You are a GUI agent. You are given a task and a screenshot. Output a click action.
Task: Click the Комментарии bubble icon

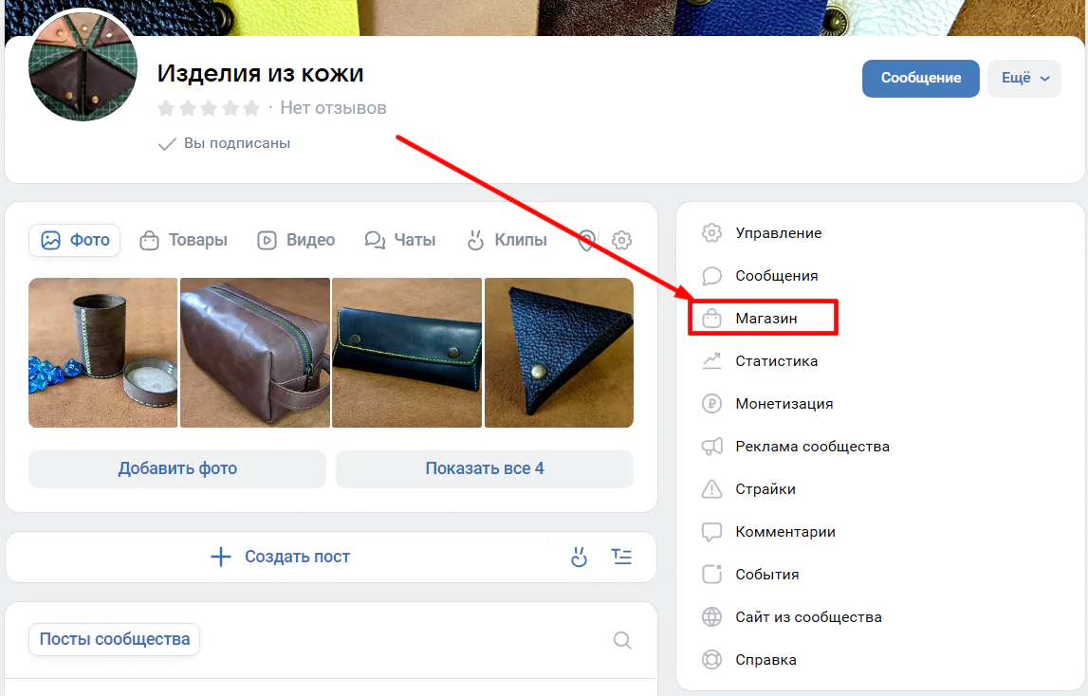pos(712,532)
